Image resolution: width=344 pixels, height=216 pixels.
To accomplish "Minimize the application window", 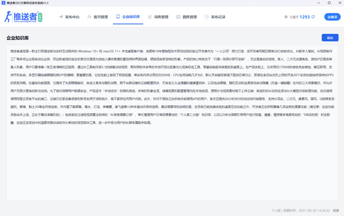I will [319, 3].
